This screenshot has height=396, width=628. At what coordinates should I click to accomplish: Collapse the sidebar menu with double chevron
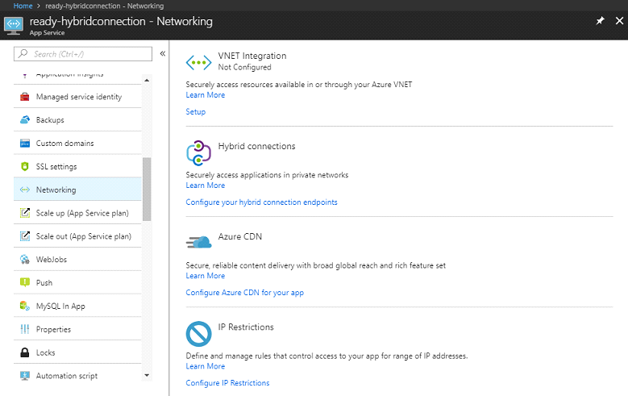coord(163,53)
